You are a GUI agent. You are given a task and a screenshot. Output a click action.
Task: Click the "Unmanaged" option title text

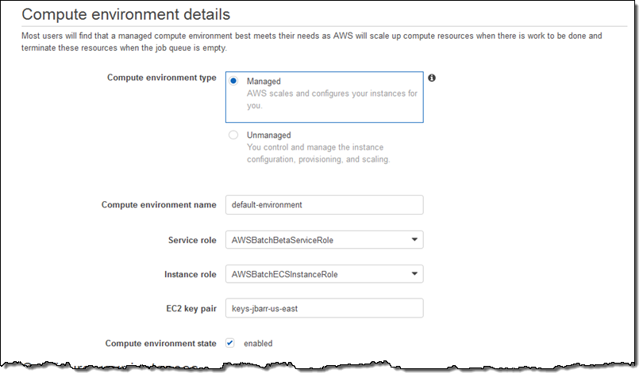click(268, 135)
